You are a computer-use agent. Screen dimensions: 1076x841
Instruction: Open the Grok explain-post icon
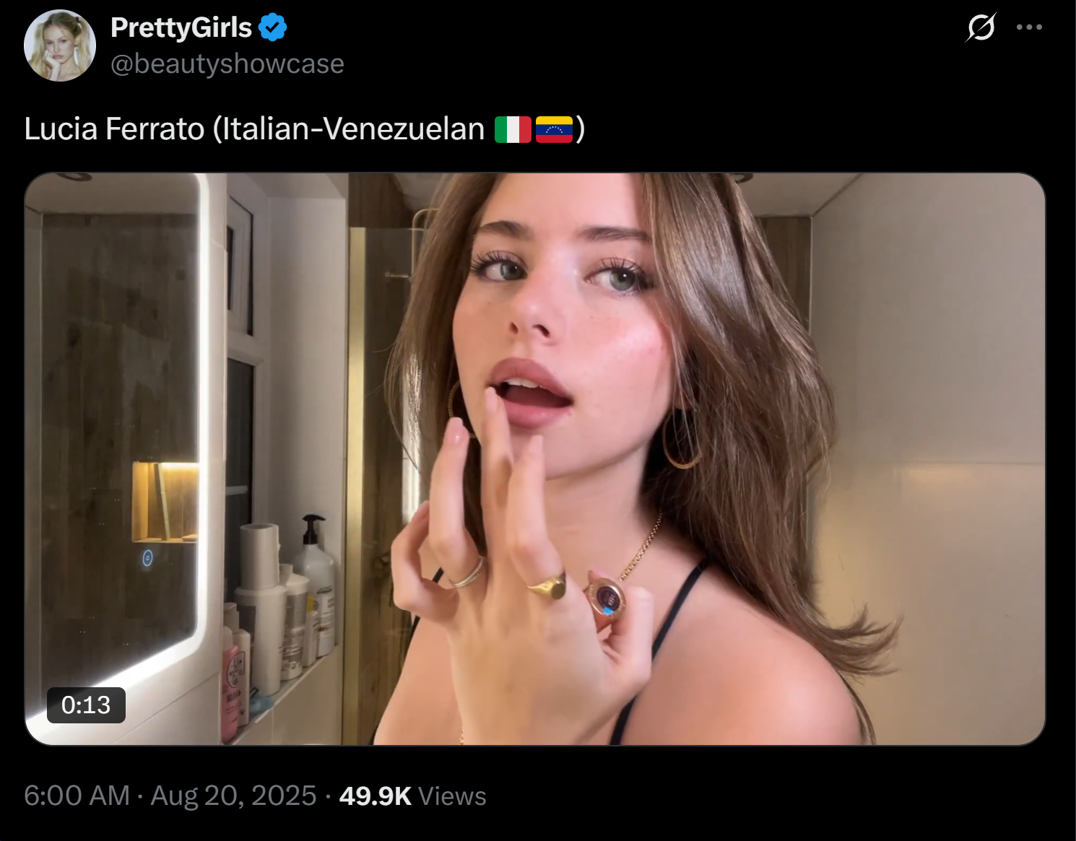[981, 27]
